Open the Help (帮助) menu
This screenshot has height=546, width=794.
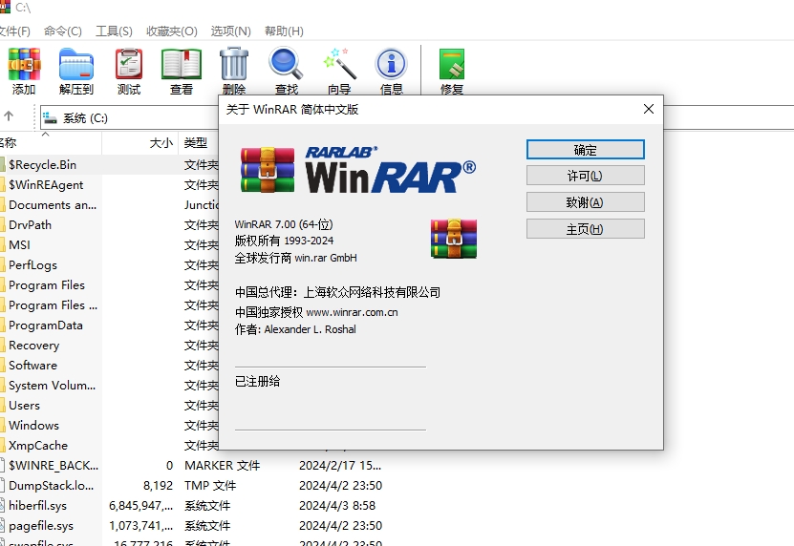point(284,31)
